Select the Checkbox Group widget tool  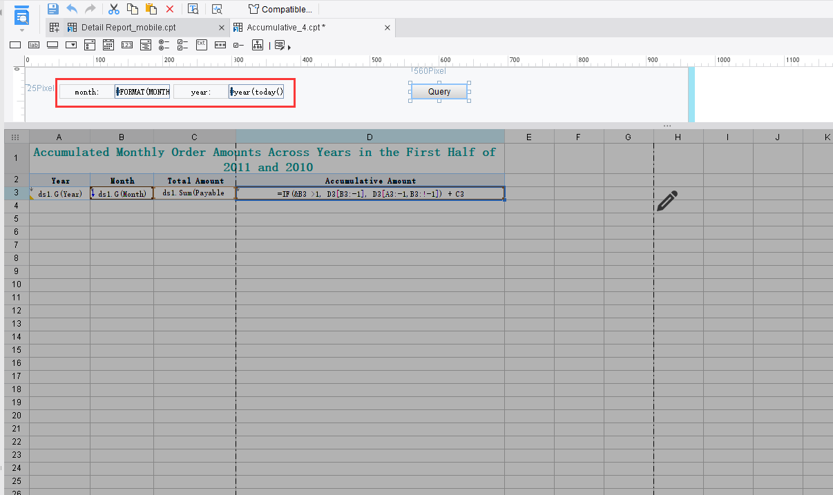coord(182,44)
